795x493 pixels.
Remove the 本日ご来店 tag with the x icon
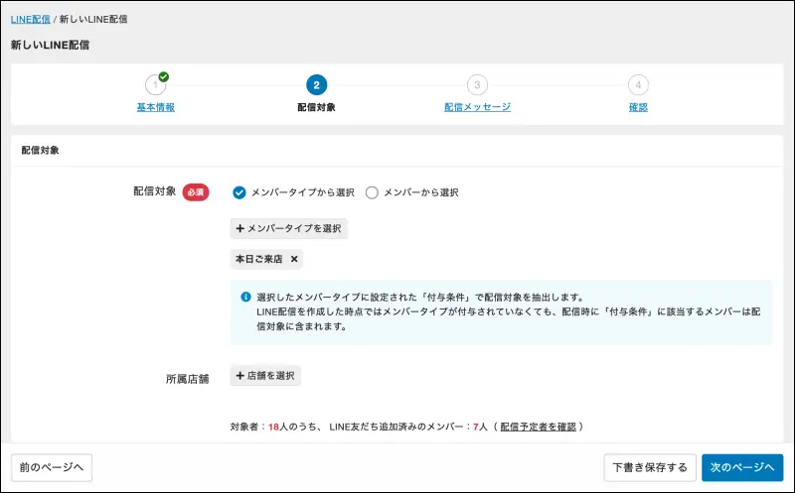tap(294, 259)
